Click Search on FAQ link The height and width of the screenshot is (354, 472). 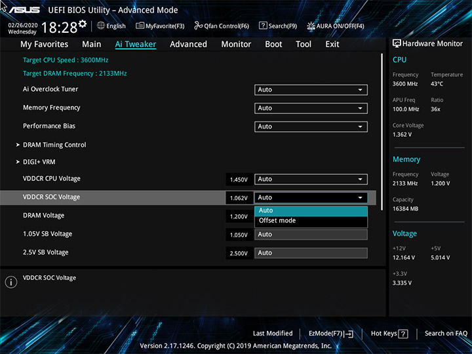click(446, 333)
